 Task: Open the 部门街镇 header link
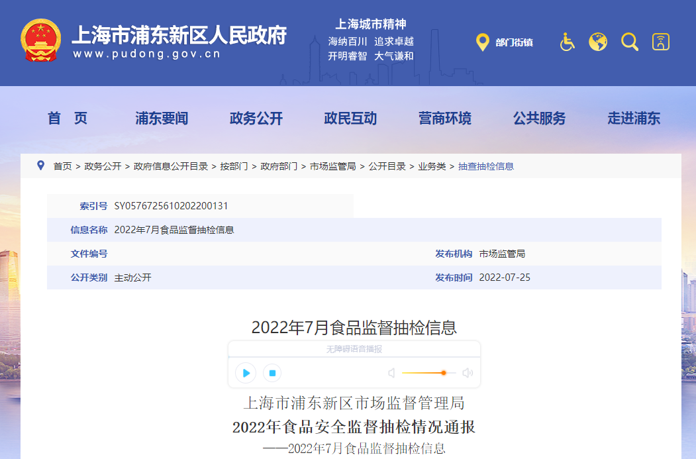tap(514, 42)
